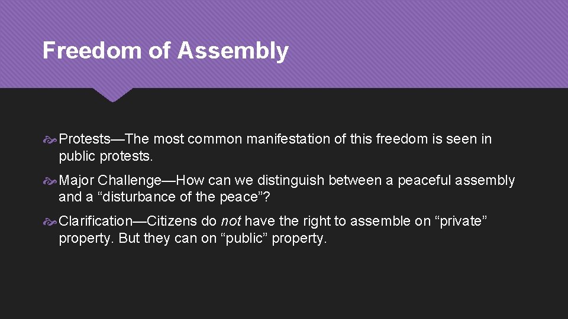Viewport: 568px width, 319px height.
Task: Click the words "peaceful assembly"
Action: (456, 181)
